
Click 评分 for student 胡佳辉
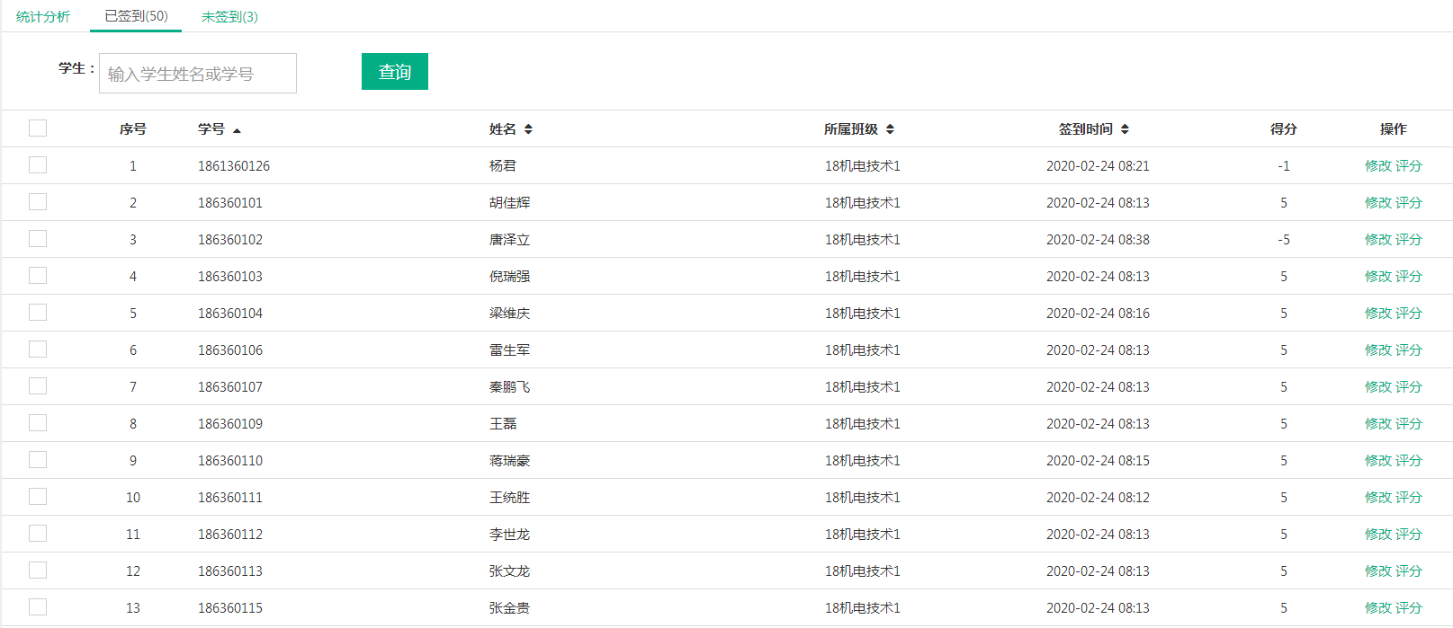pyautogui.click(x=1409, y=203)
